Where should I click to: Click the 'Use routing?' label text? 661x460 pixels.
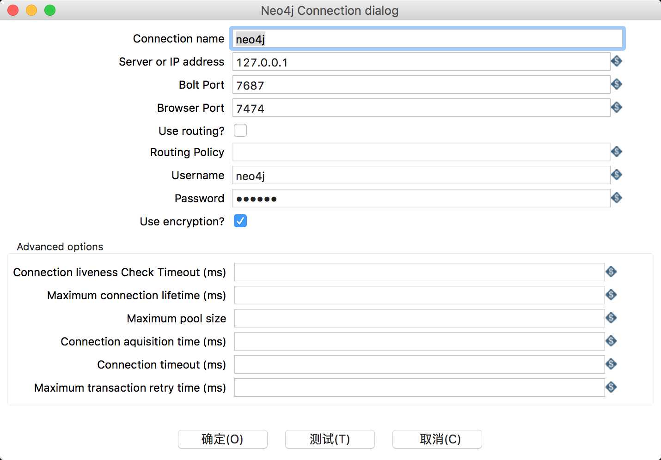(191, 131)
